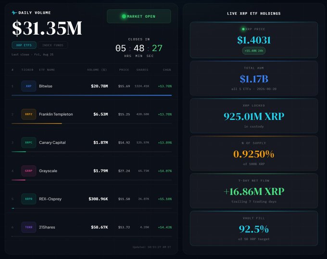Open the Total AUM $1.17B card
Viewport: 327px width, 259px height.
point(254,78)
